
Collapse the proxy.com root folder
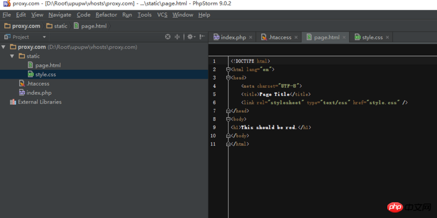pos(4,47)
